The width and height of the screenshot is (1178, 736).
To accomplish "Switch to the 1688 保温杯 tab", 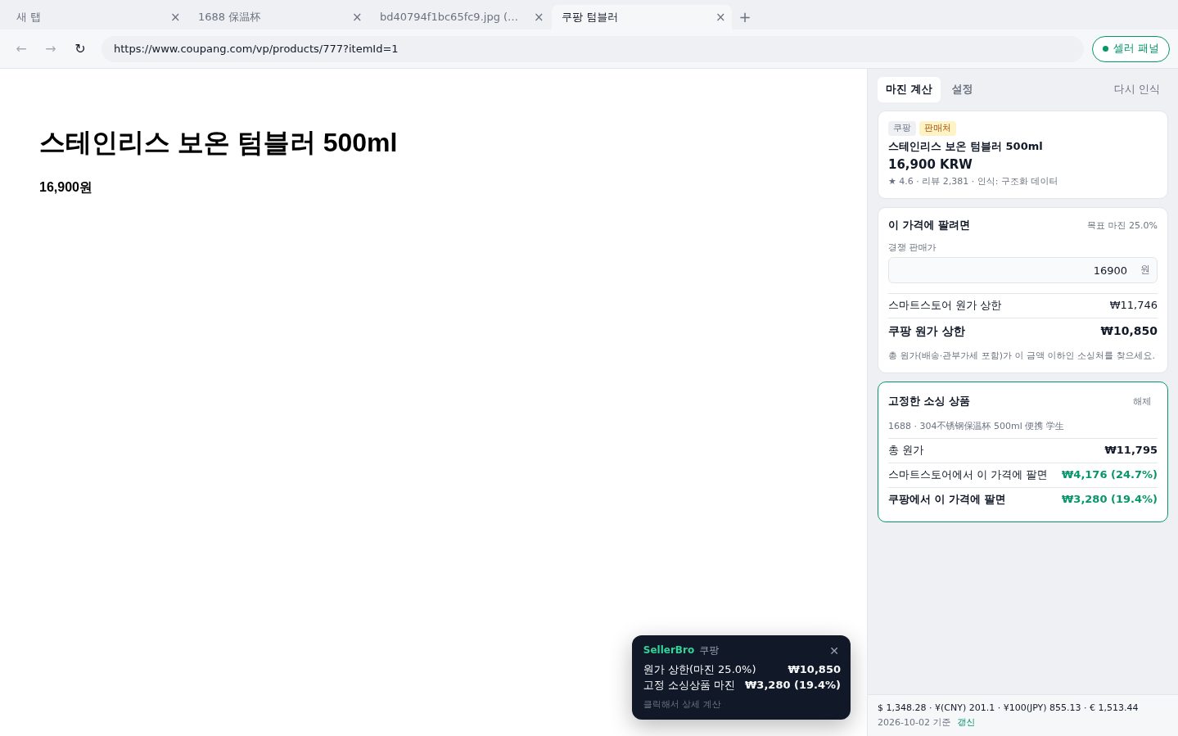I will 279,17.
